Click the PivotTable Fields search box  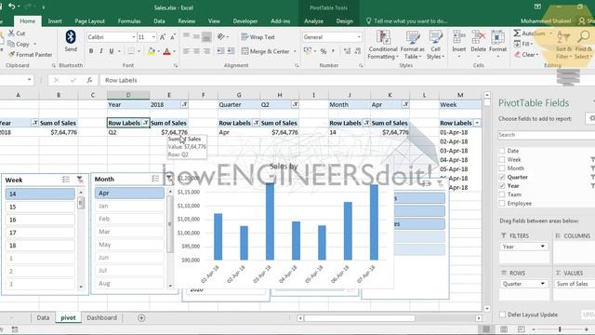547,135
